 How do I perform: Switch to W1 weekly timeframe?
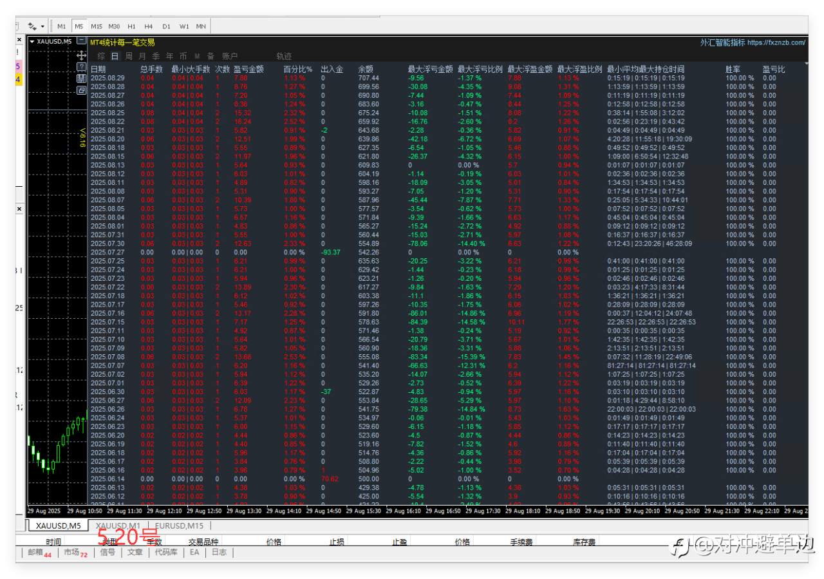[x=184, y=26]
